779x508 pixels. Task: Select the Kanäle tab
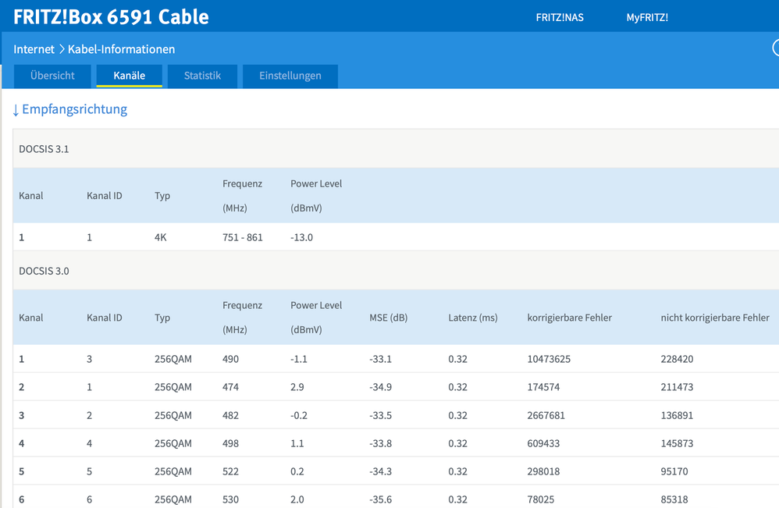point(129,76)
